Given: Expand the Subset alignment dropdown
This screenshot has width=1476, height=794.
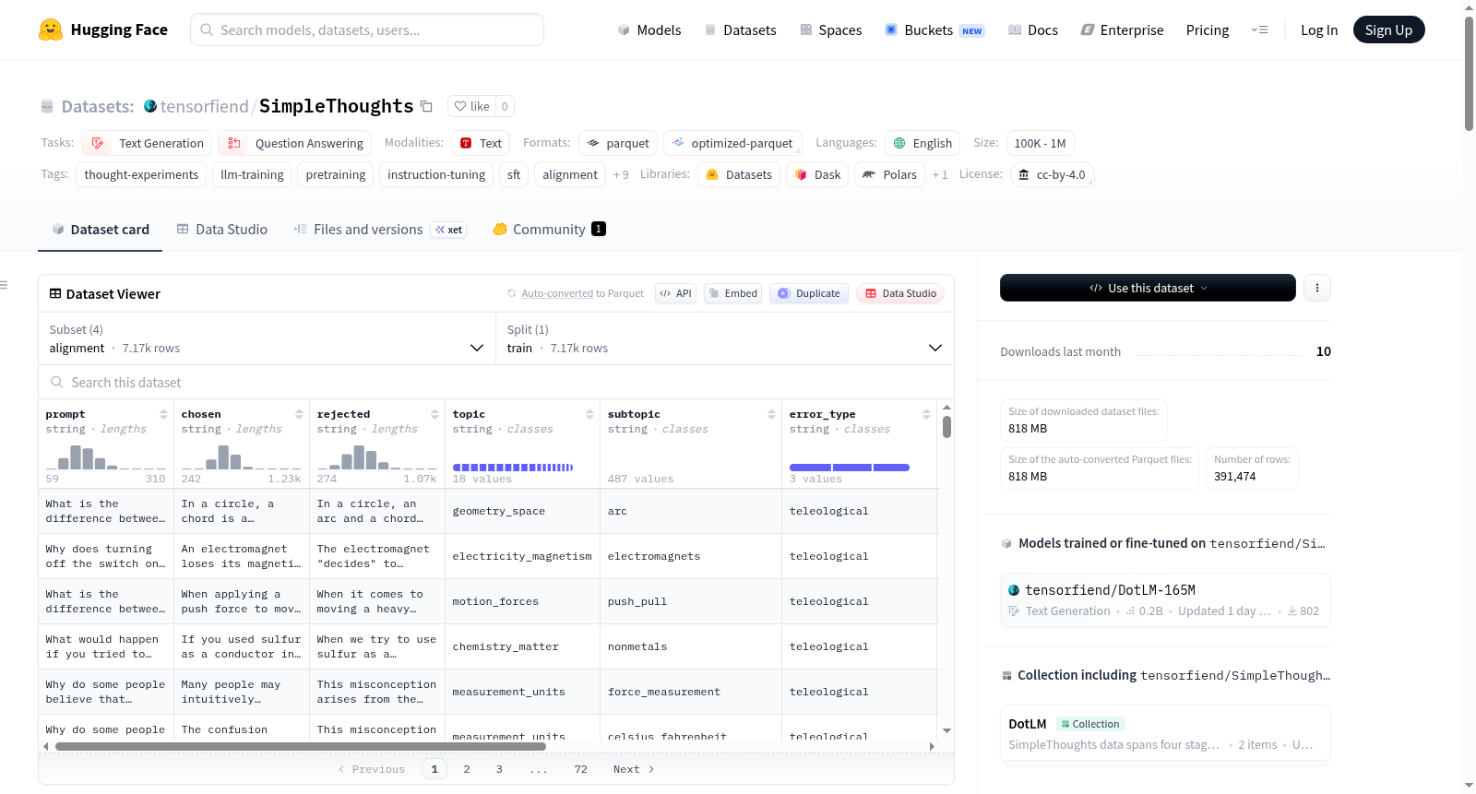Looking at the screenshot, I should (x=267, y=338).
